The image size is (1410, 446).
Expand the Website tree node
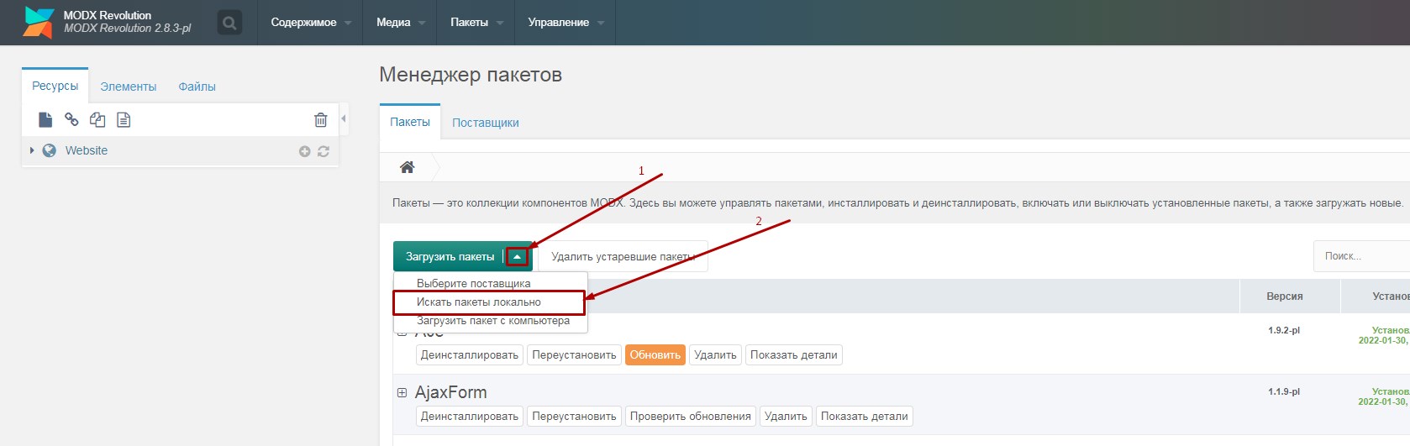[32, 150]
